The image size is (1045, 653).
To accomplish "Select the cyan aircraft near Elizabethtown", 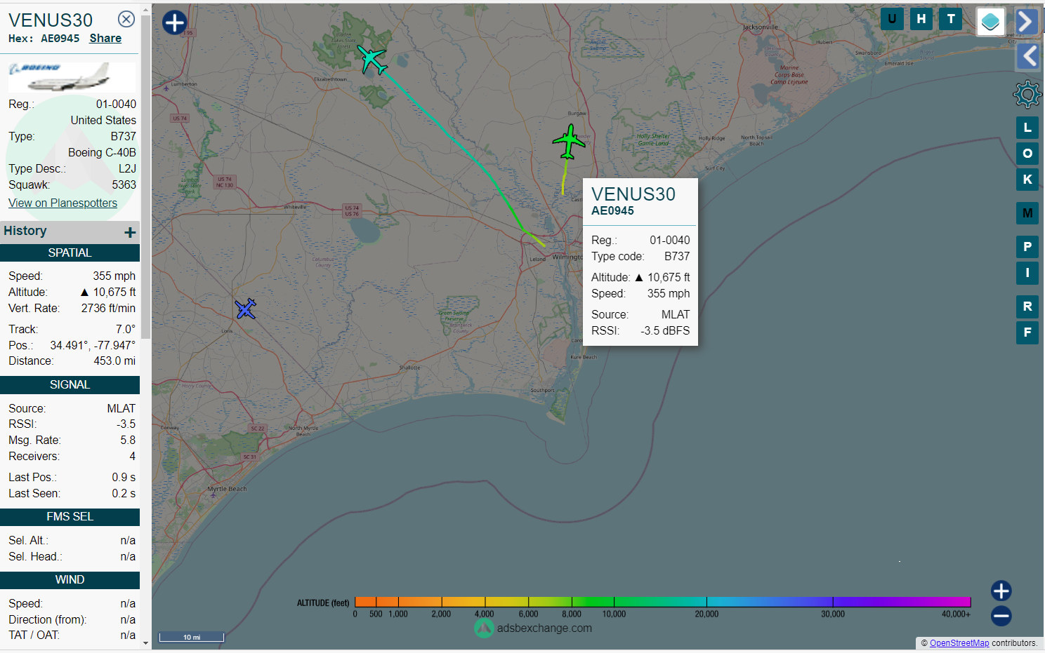I will [372, 60].
